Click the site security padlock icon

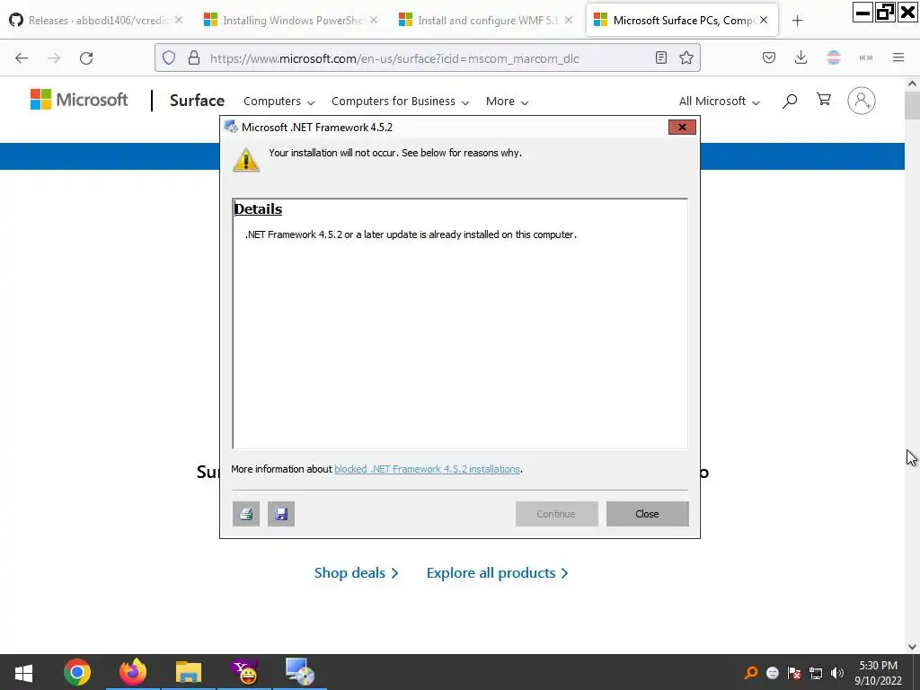pyautogui.click(x=194, y=57)
